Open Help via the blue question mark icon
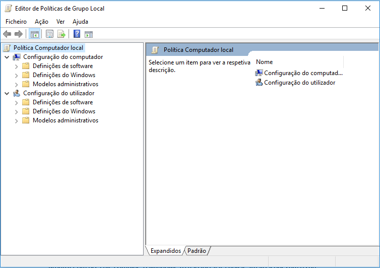The width and height of the screenshot is (380, 268). click(x=77, y=34)
